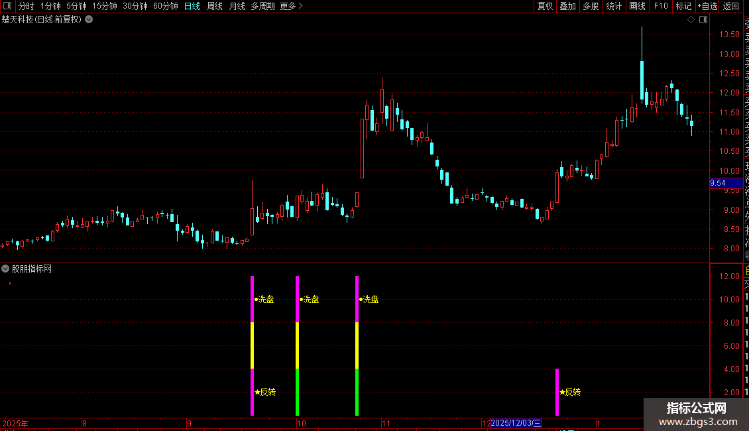Screen dimensions: 749x431
Task: Click the 楚天科技(日线.前复权) title
Action: tap(42, 20)
